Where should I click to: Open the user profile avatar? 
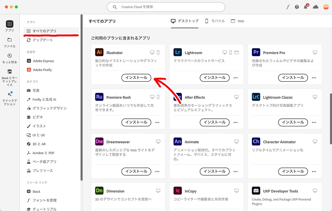pos(326,7)
